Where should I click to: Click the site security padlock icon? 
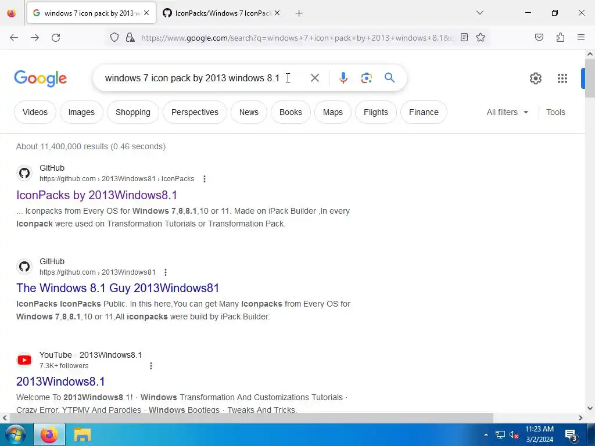tap(130, 38)
